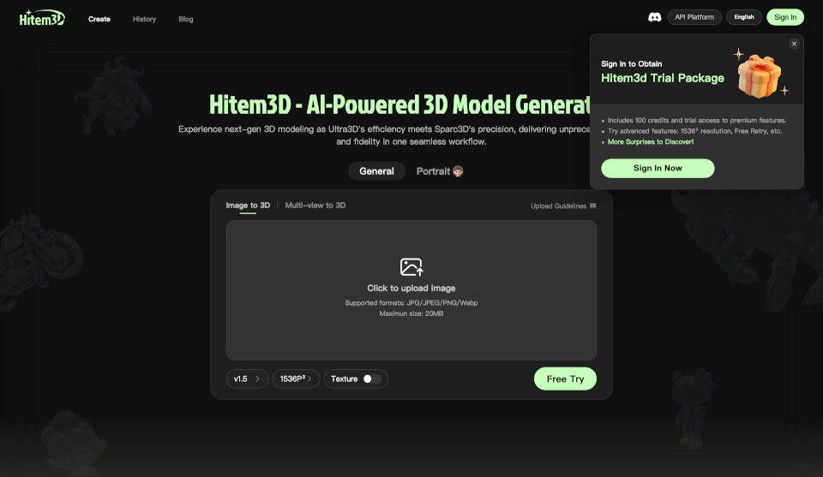
Task: Open the Discord community icon
Action: coord(654,17)
